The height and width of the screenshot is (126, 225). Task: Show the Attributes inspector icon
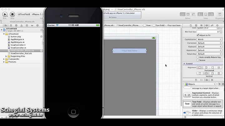(x=207, y=26)
